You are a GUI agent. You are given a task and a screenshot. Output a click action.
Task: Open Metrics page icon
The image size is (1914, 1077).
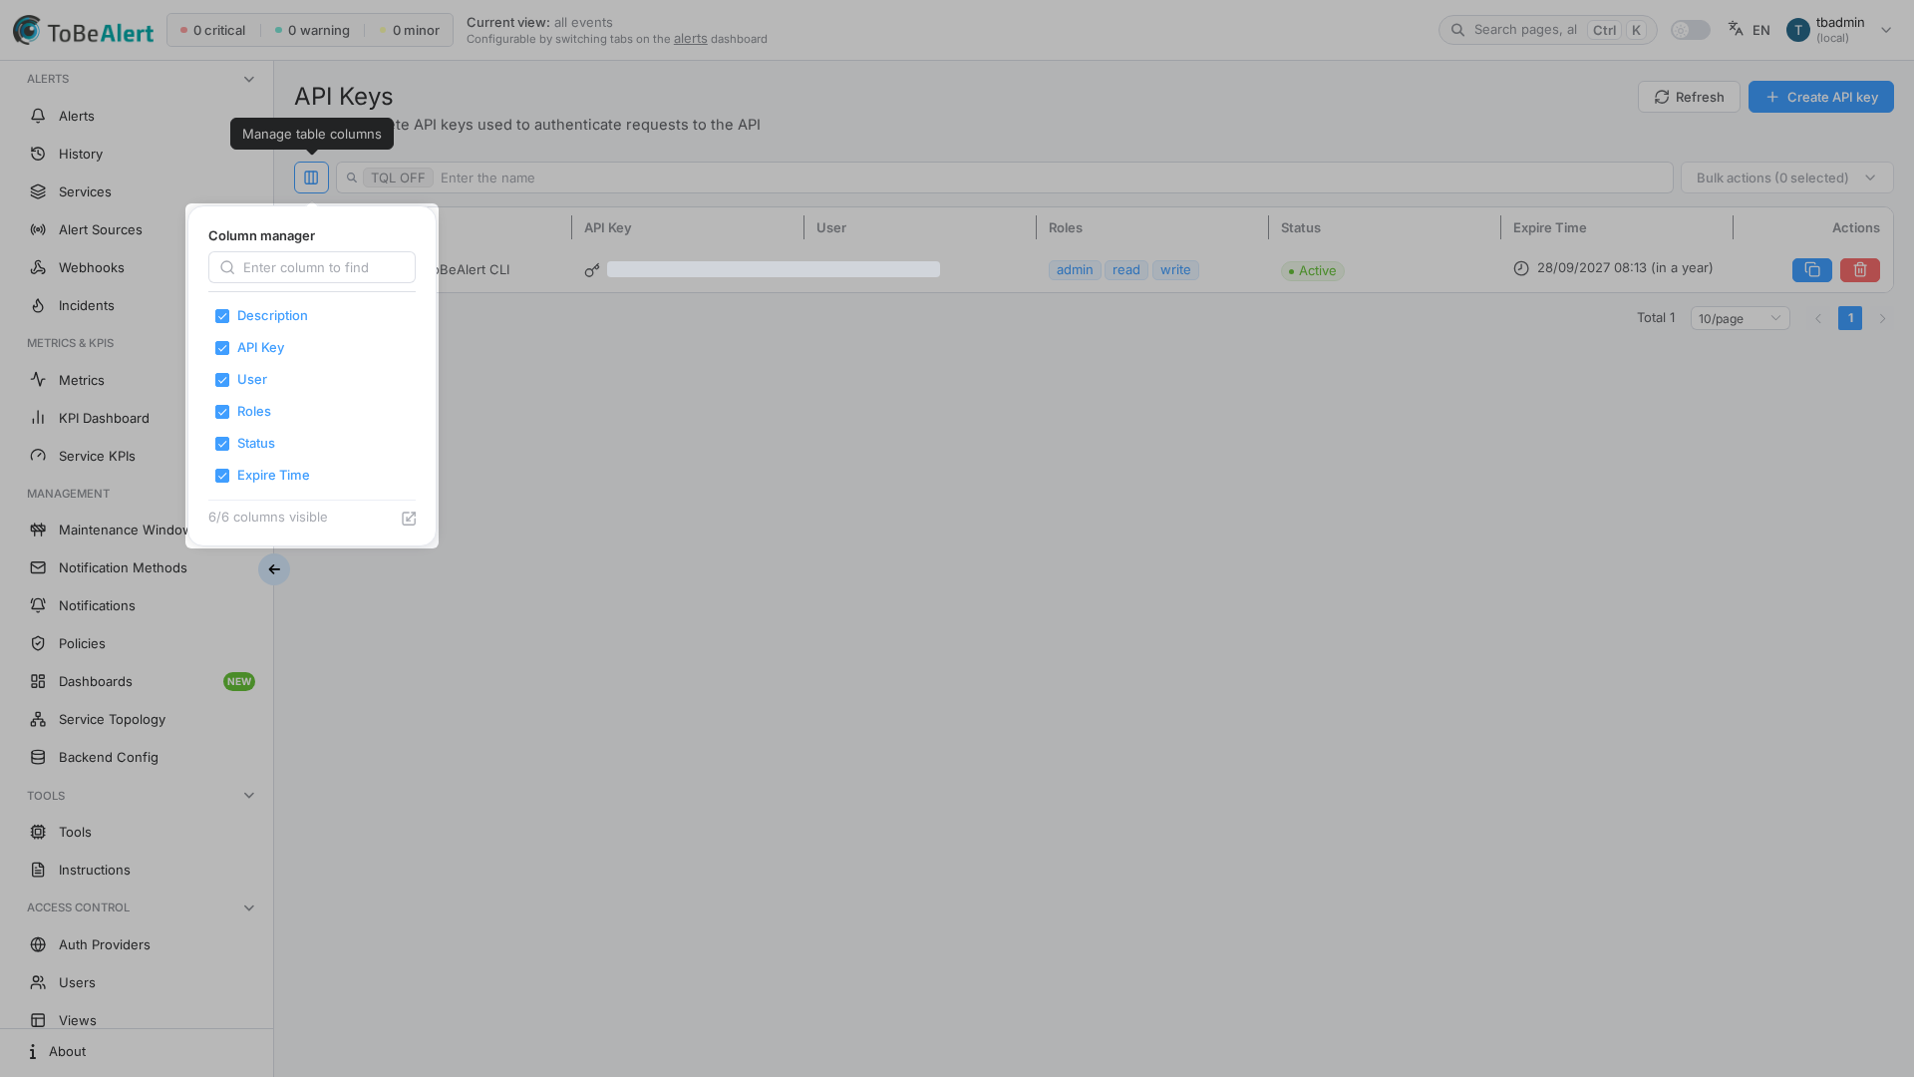[x=38, y=380]
